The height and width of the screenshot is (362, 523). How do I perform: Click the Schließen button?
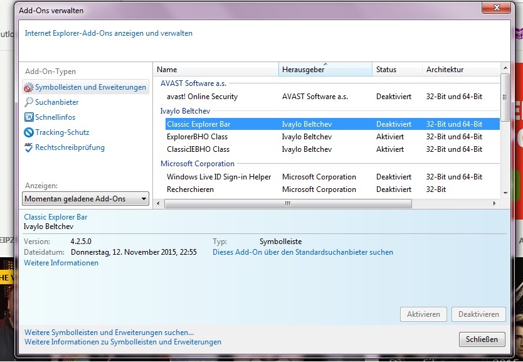(482, 339)
